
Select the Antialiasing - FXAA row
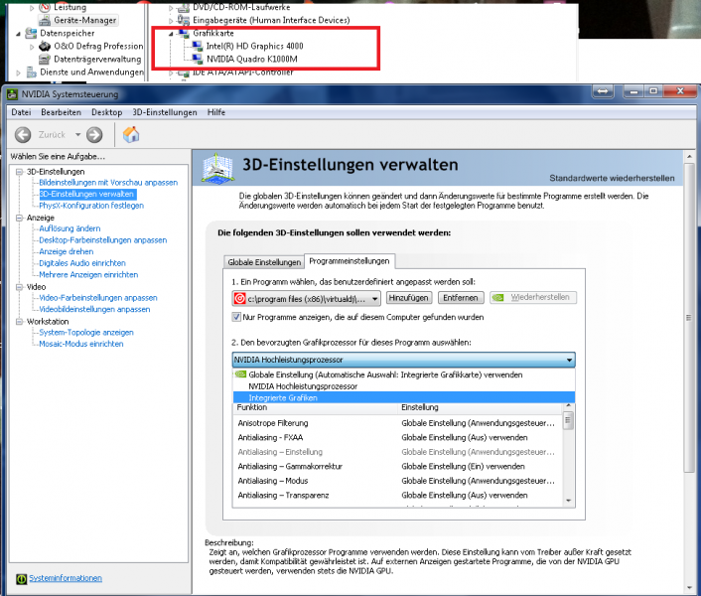(x=398, y=437)
